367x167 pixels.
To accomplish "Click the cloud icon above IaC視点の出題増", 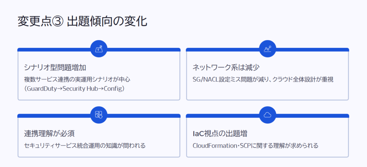I will pos(267,115).
